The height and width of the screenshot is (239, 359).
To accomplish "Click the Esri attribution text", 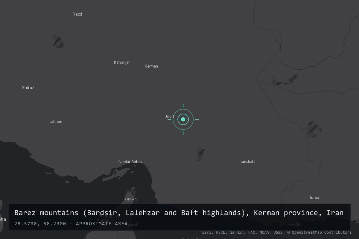I will (207, 232).
